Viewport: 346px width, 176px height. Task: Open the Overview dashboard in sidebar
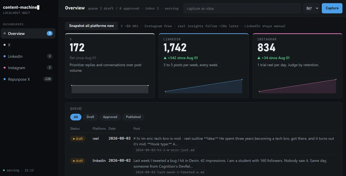pyautogui.click(x=28, y=33)
